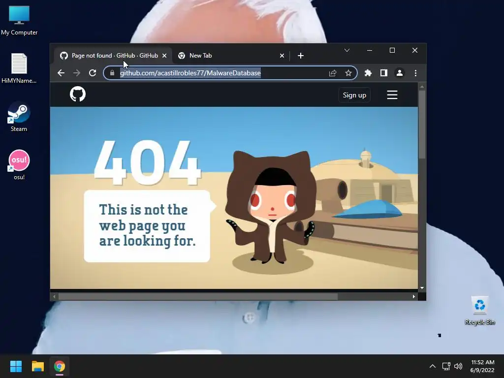
Task: Select the Recycle Bin desktop icon
Action: click(479, 311)
